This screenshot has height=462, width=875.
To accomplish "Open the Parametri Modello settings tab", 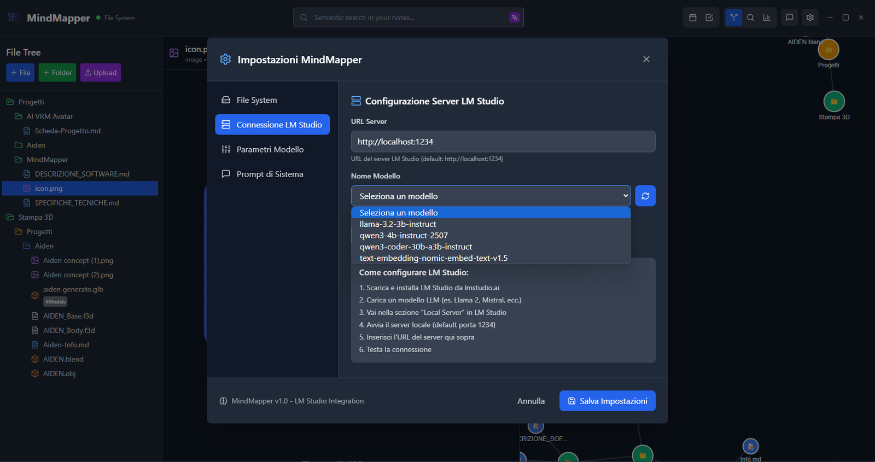I will point(270,149).
